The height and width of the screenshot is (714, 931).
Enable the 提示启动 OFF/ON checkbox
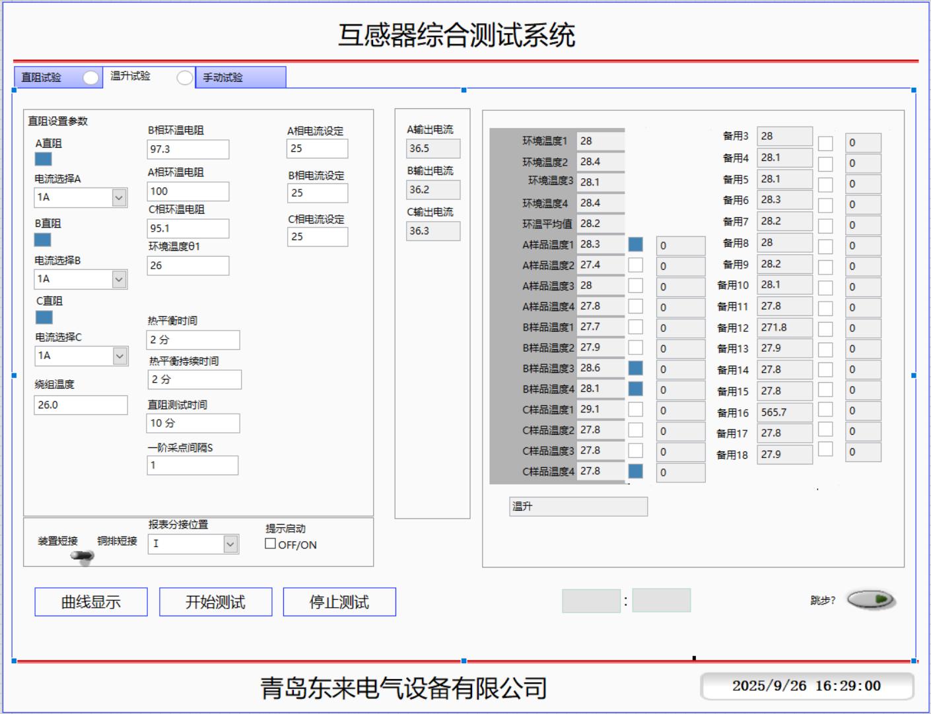[x=271, y=544]
